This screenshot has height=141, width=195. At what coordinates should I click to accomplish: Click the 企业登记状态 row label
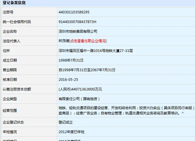pos(13,122)
